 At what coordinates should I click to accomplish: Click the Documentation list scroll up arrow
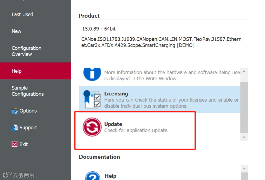244,169
